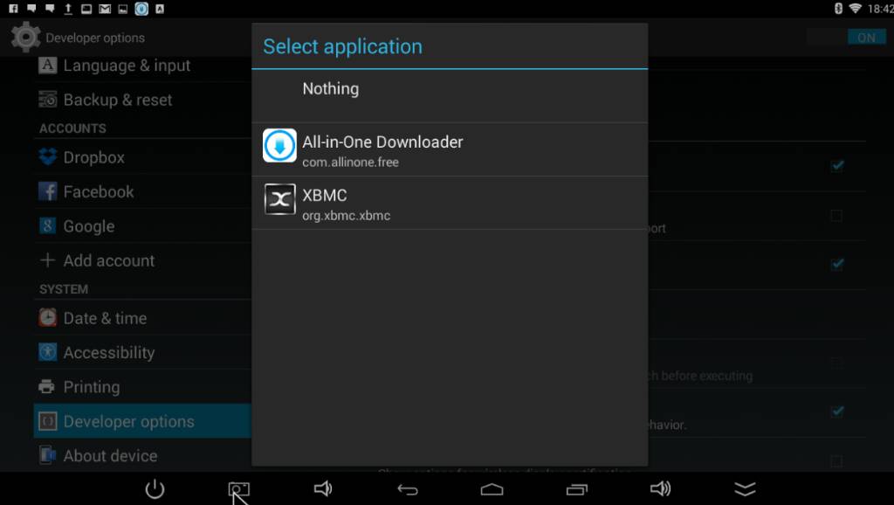Go to home screen with home icon
Image resolution: width=894 pixels, height=505 pixels.
(492, 489)
